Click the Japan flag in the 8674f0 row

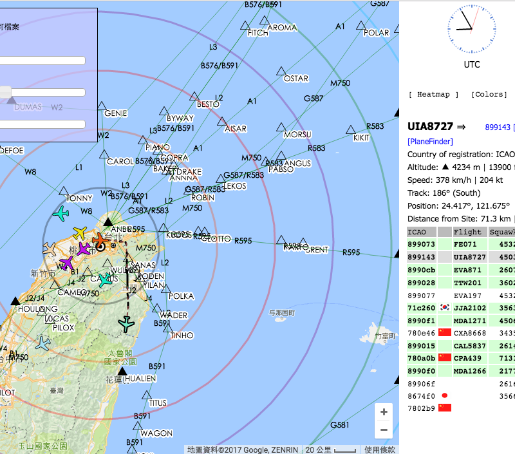[x=445, y=395]
